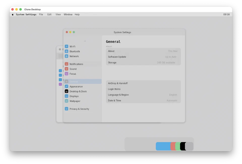This screenshot has height=164, width=242.
Task: Open the Login Items row
Action: click(143, 89)
